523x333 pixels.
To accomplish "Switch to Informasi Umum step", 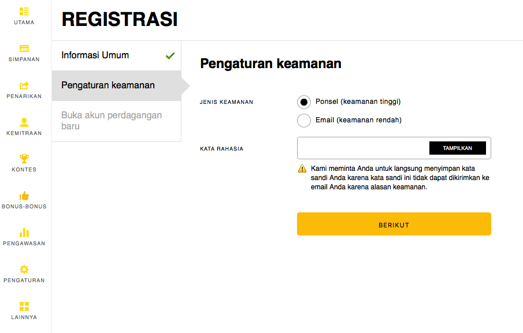I will [95, 55].
